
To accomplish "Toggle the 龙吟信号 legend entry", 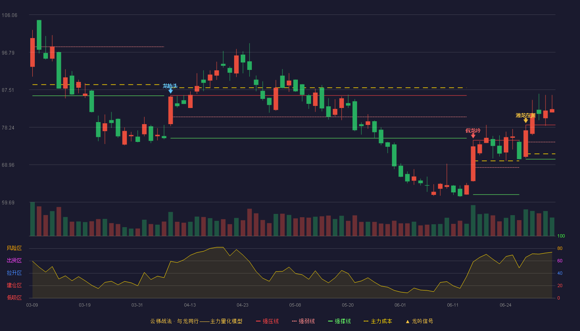I will 419,321.
